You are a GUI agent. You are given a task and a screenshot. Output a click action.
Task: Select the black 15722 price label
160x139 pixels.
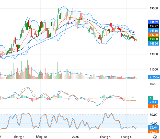click(153, 26)
